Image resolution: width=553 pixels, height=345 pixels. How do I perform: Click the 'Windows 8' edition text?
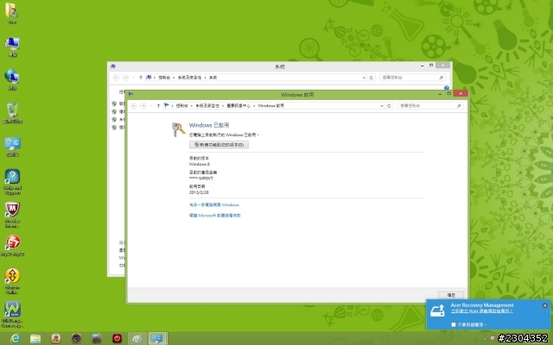[200, 164]
